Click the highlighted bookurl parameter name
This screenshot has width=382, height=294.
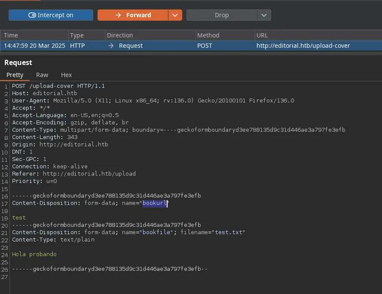(x=155, y=203)
